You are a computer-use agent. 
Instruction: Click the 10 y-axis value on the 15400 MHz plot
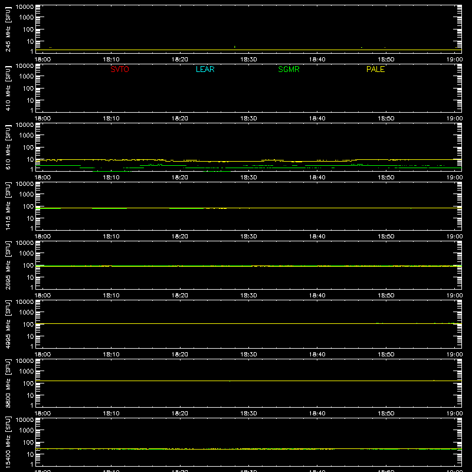coord(30,454)
